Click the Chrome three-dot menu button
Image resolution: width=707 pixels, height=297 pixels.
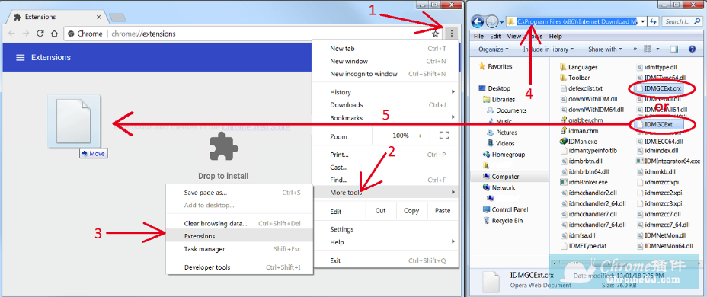[451, 34]
